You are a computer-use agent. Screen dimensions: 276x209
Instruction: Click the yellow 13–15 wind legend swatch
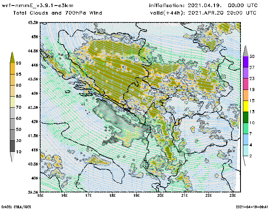(x=246, y=106)
